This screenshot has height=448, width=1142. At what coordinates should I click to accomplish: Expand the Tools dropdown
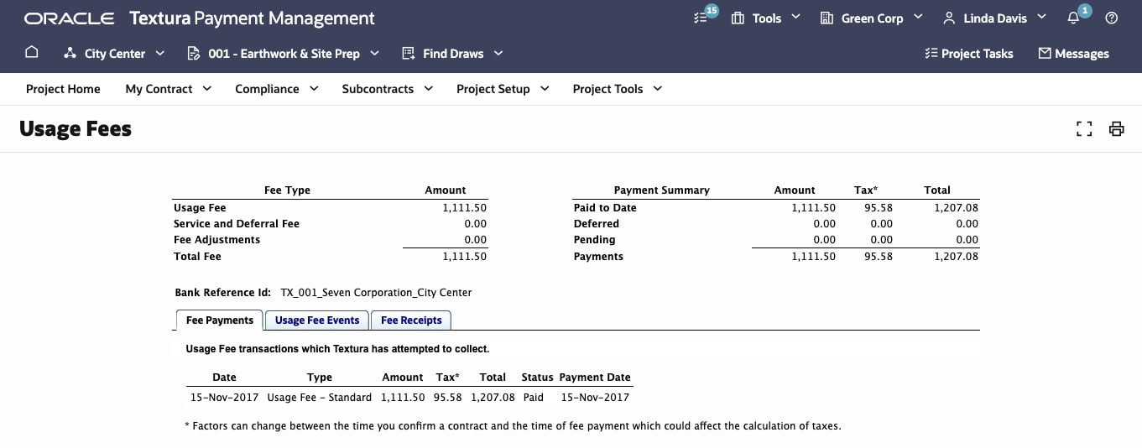(766, 18)
